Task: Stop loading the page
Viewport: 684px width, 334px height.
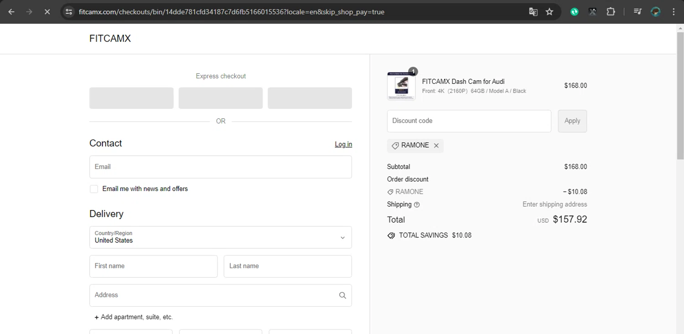Action: (x=47, y=12)
